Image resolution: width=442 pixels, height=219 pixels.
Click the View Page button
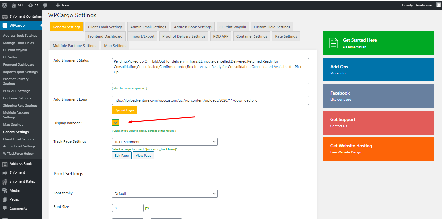pyautogui.click(x=144, y=155)
